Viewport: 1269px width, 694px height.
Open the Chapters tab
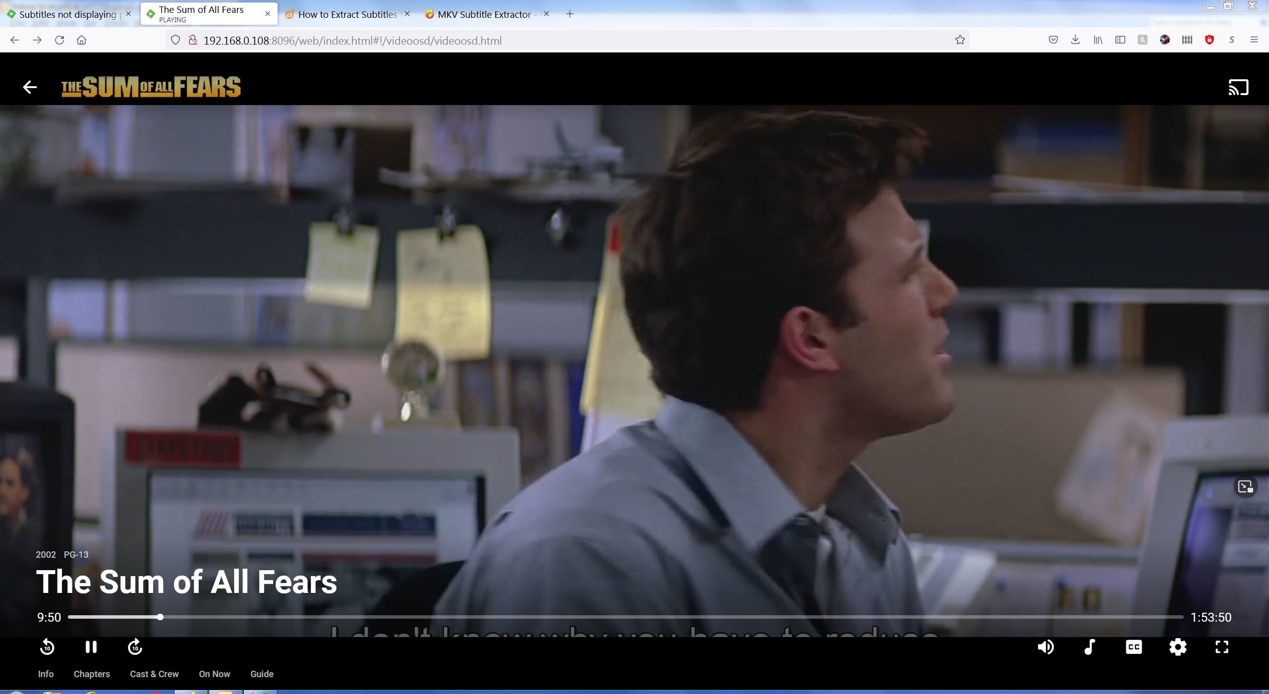(92, 674)
